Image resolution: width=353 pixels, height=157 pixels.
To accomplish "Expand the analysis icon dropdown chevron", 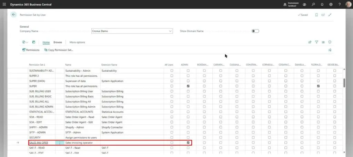I will pyautogui.click(x=27, y=42).
